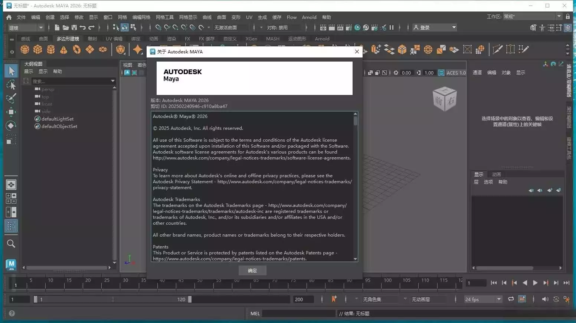
Task: Switch to the 雕刻 shelf tab
Action: click(92, 39)
